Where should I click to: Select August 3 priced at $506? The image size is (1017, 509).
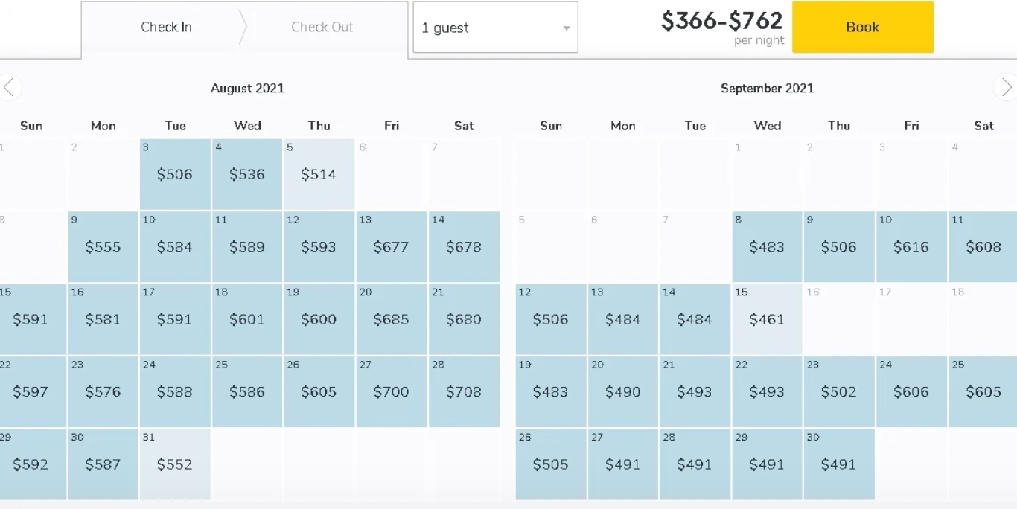point(175,174)
